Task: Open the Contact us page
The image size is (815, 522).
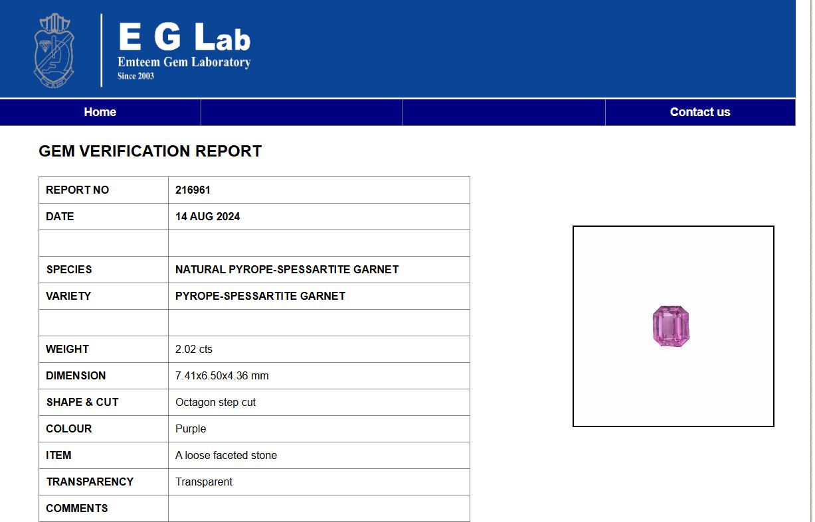Action: click(699, 112)
